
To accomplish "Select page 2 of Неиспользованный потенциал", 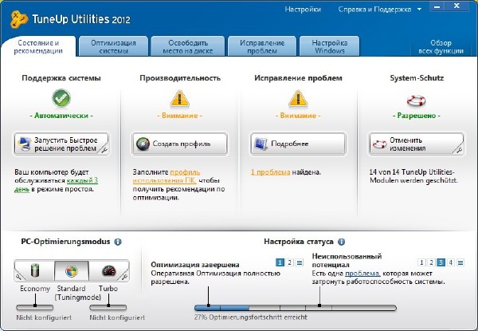I will pyautogui.click(x=431, y=262).
